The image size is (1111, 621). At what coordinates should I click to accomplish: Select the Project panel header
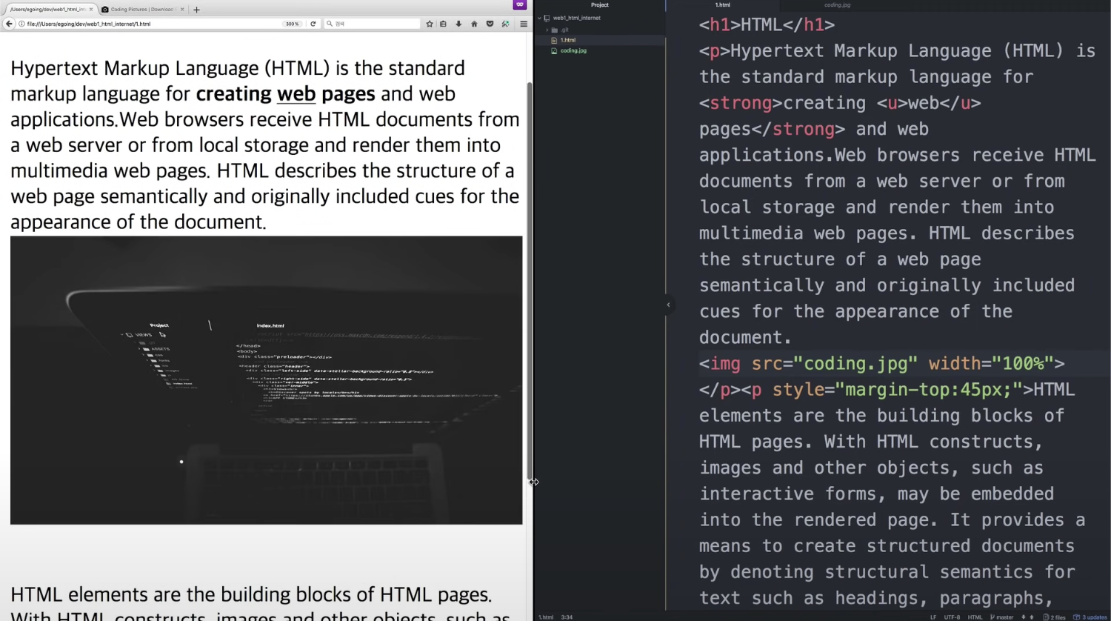600,5
